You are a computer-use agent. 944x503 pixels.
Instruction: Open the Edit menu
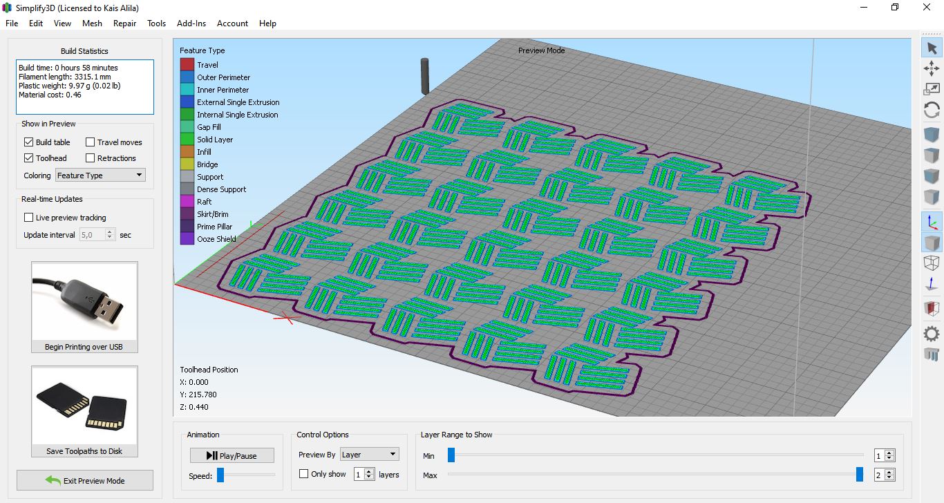coord(36,23)
